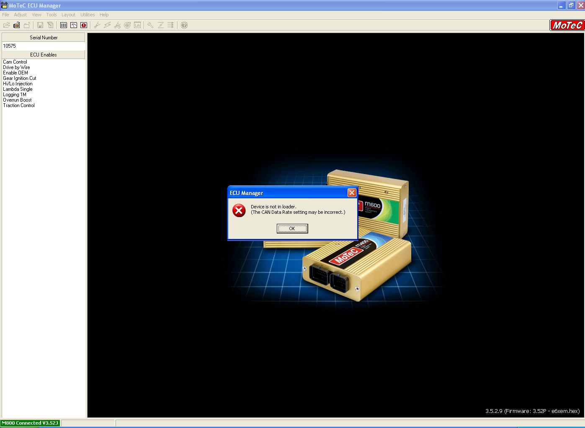Viewport: 585px width, 428px height.
Task: Click the ECU connect icon in toolbar
Action: point(17,25)
